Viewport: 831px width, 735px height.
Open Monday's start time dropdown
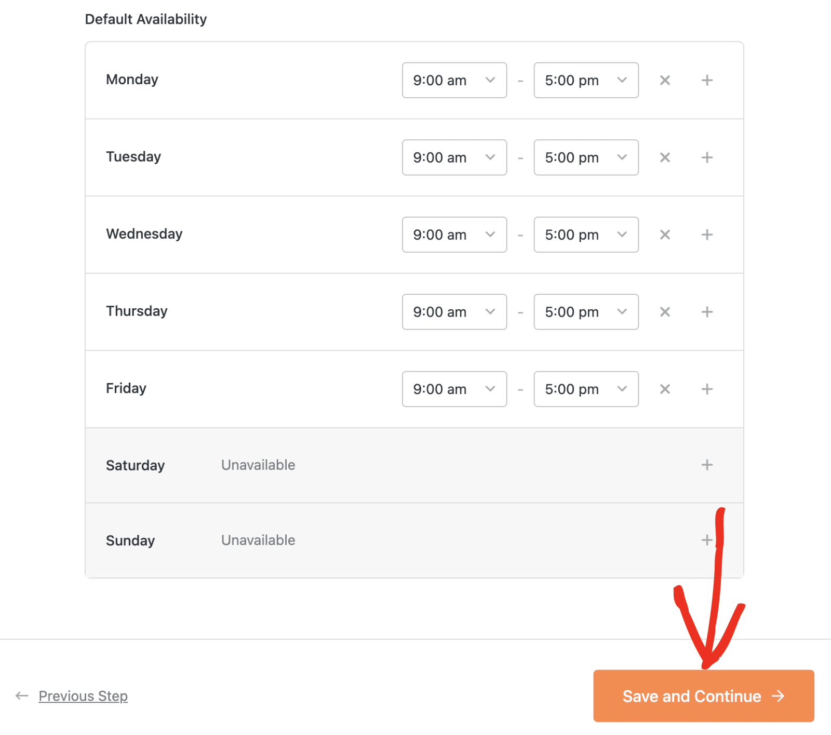tap(454, 80)
